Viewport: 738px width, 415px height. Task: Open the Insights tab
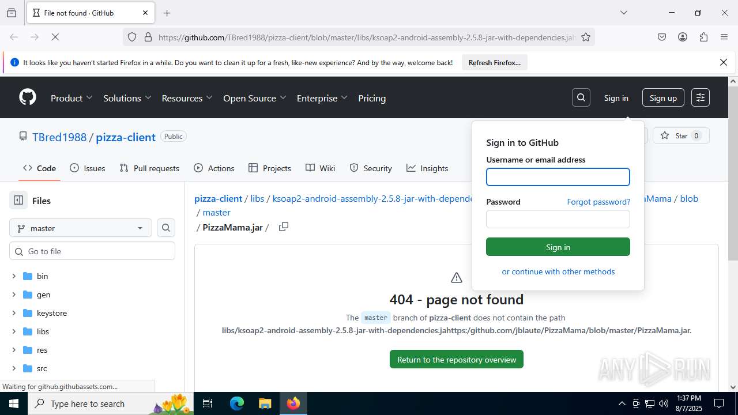click(427, 168)
